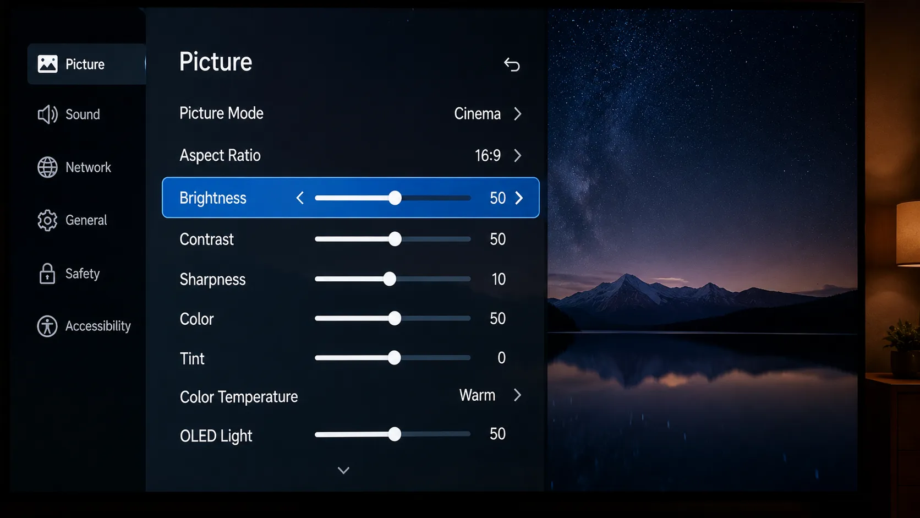Select the General menu label
The height and width of the screenshot is (518, 920).
[x=86, y=220]
